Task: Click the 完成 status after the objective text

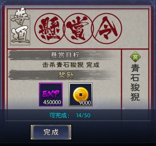Action: pyautogui.click(x=93, y=65)
